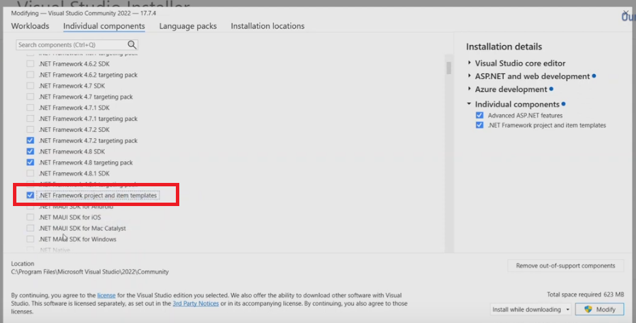Viewport: 636px width, 323px height.
Task: Check .NET Framework 4.7.2 SDK
Action: click(31, 129)
